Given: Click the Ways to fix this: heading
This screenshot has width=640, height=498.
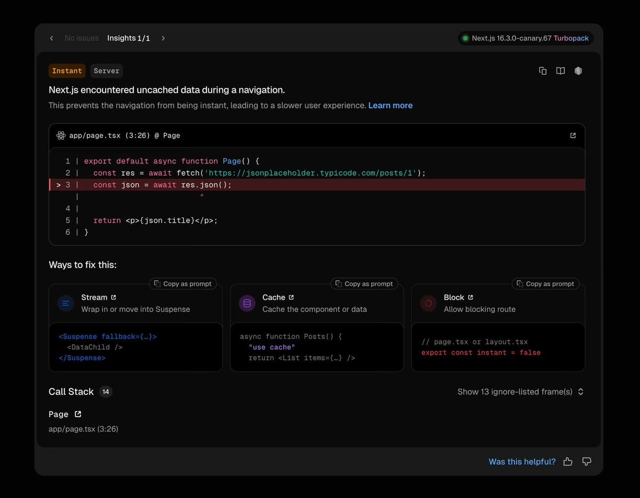Looking at the screenshot, I should (83, 265).
